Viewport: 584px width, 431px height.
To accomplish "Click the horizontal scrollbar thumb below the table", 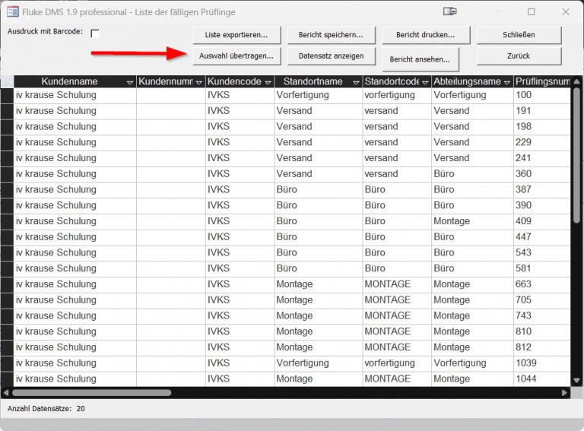I will pyautogui.click(x=91, y=393).
